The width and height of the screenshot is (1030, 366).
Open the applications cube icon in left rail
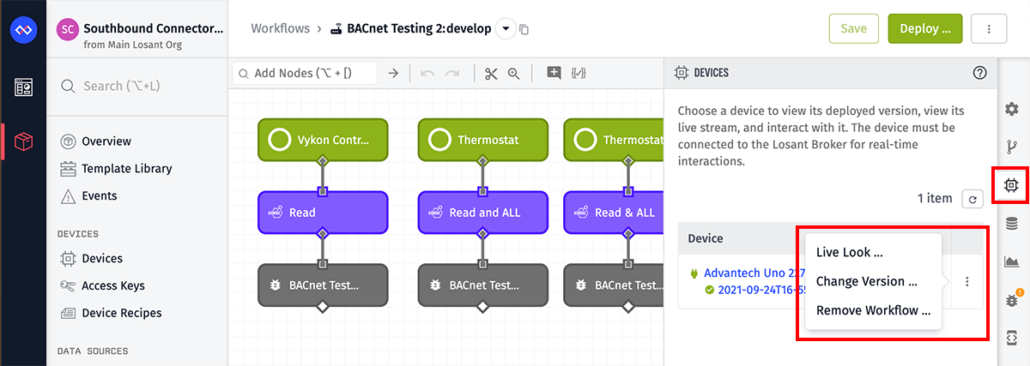[x=24, y=141]
